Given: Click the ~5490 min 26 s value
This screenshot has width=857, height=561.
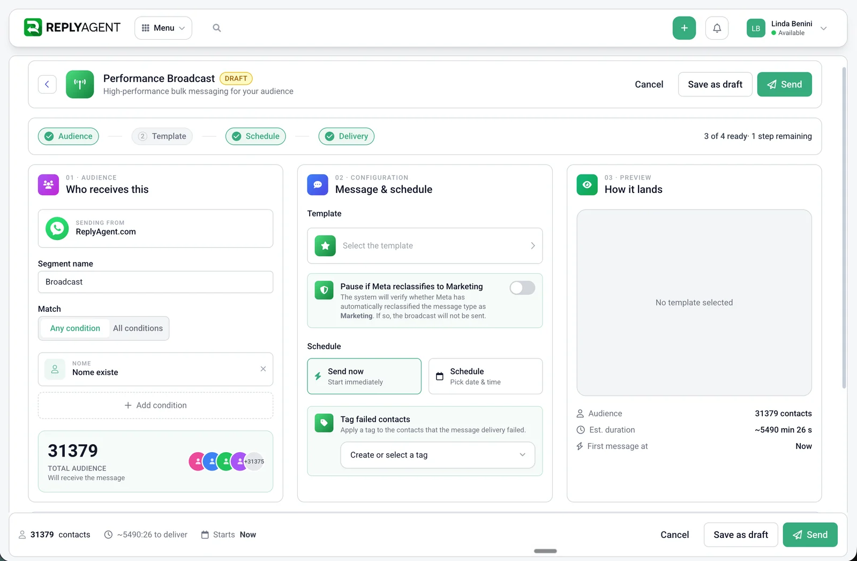Looking at the screenshot, I should (x=783, y=430).
